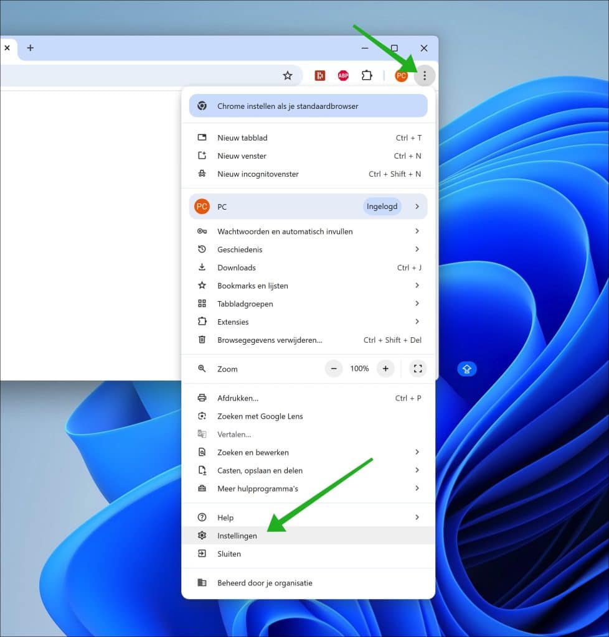Image resolution: width=609 pixels, height=637 pixels.
Task: Toggle fullscreen mode icon
Action: (418, 369)
